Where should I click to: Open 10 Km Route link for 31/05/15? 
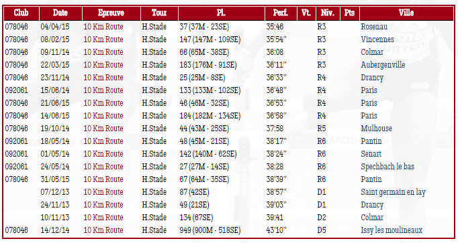103,179
